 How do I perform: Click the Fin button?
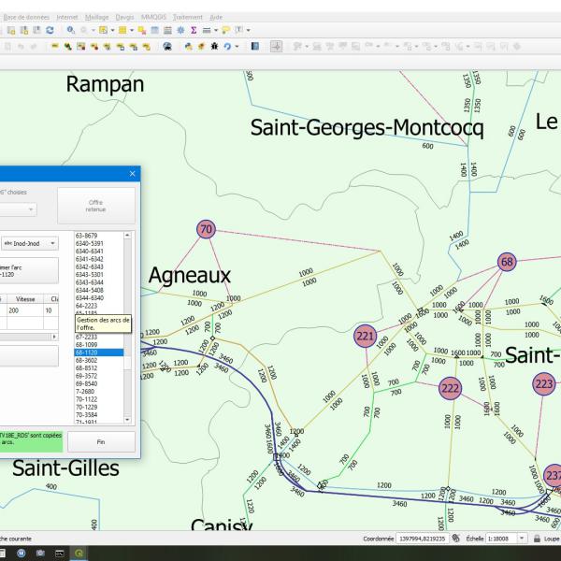tap(101, 441)
